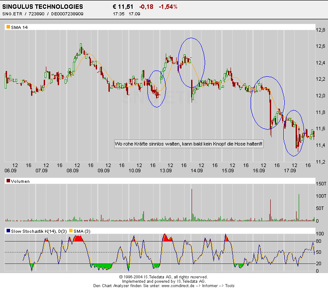Click the 12,4 price axis label
This screenshot has height=288, width=328.
click(x=321, y=63)
